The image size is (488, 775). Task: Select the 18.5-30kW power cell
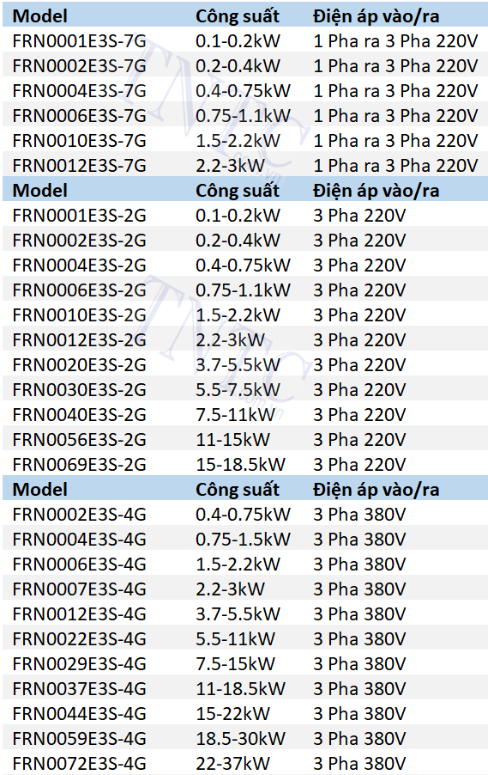pos(240,739)
